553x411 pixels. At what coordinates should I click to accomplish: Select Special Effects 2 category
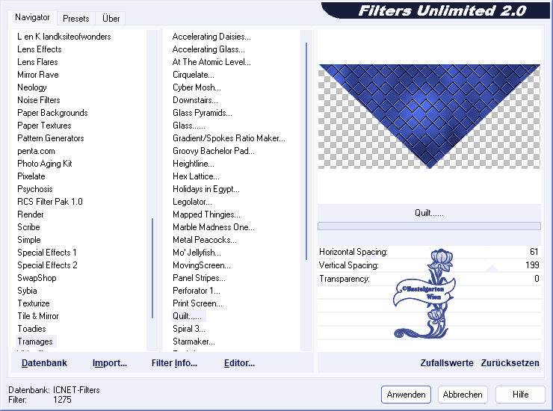pos(47,265)
